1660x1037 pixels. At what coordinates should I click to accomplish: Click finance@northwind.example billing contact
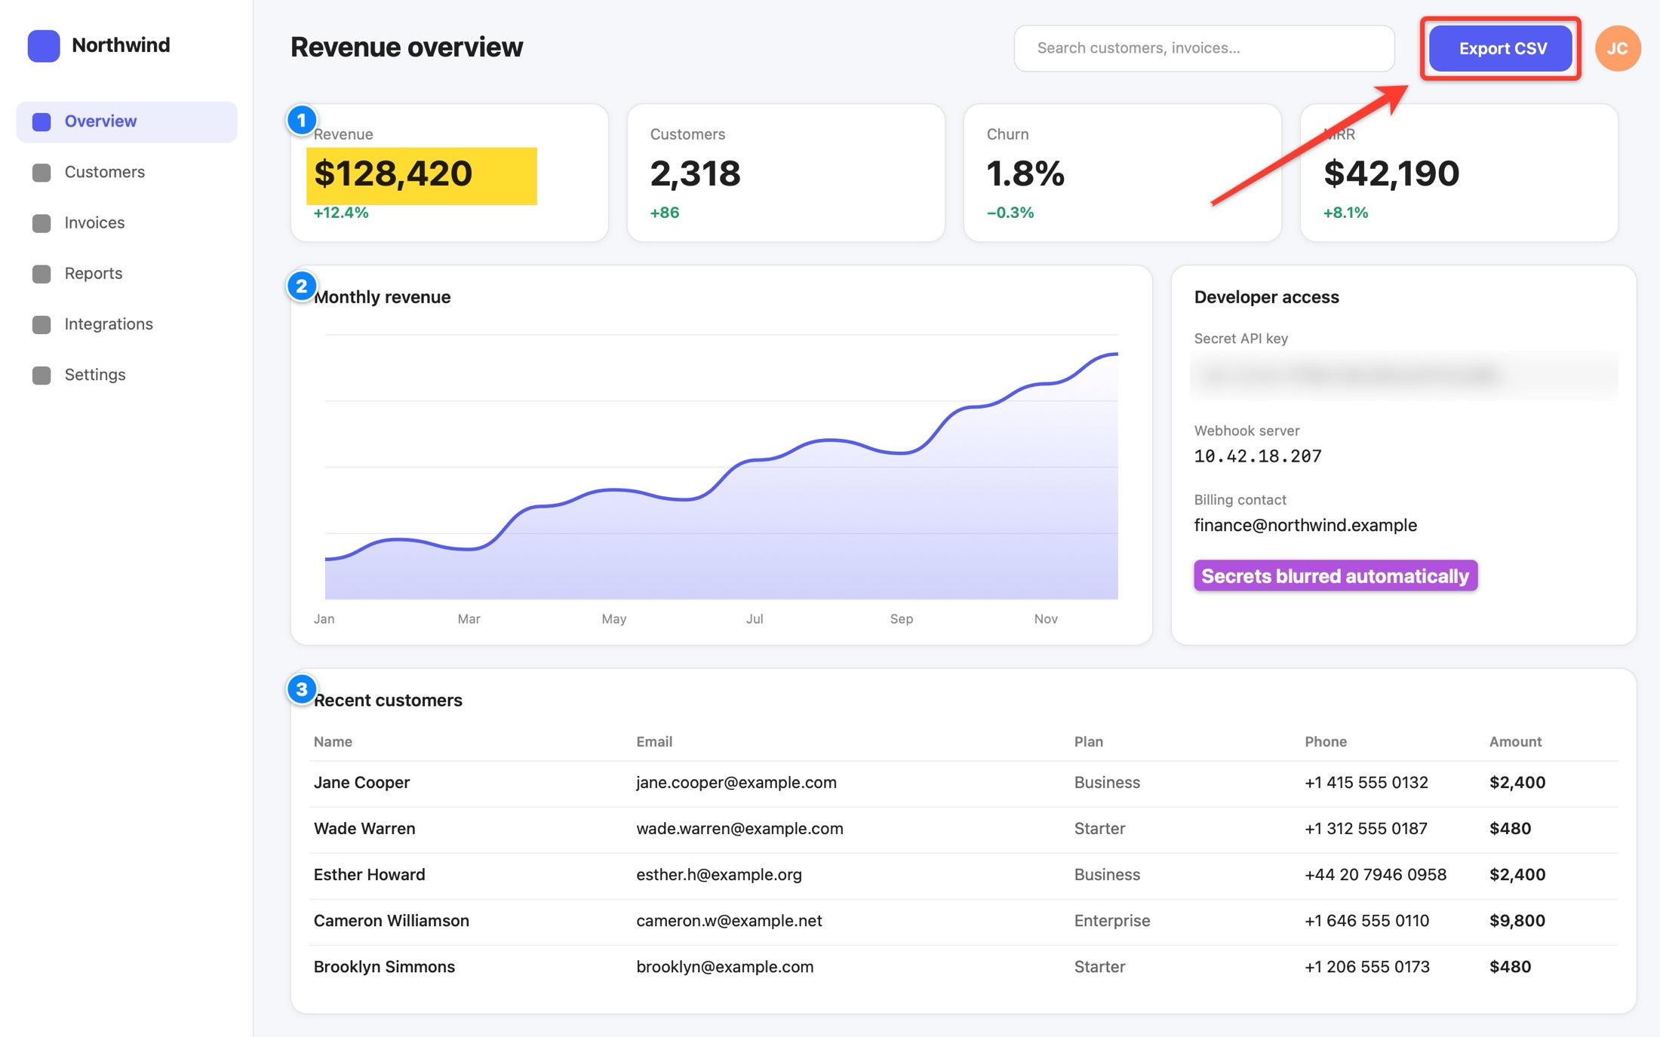[1305, 525]
